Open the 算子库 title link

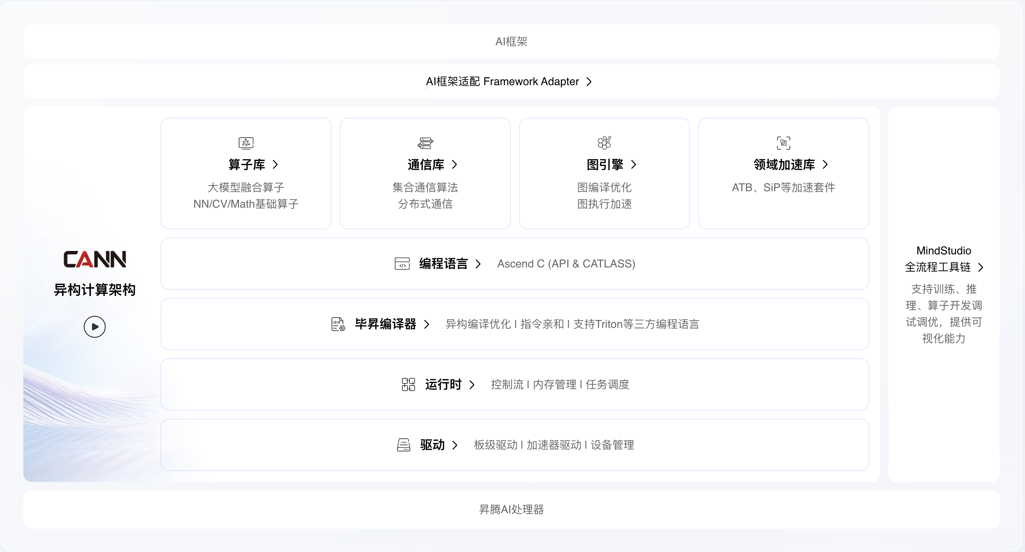[247, 164]
